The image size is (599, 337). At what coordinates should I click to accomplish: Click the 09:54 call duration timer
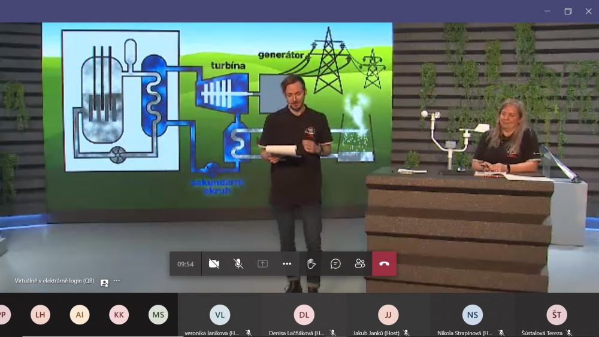point(185,264)
